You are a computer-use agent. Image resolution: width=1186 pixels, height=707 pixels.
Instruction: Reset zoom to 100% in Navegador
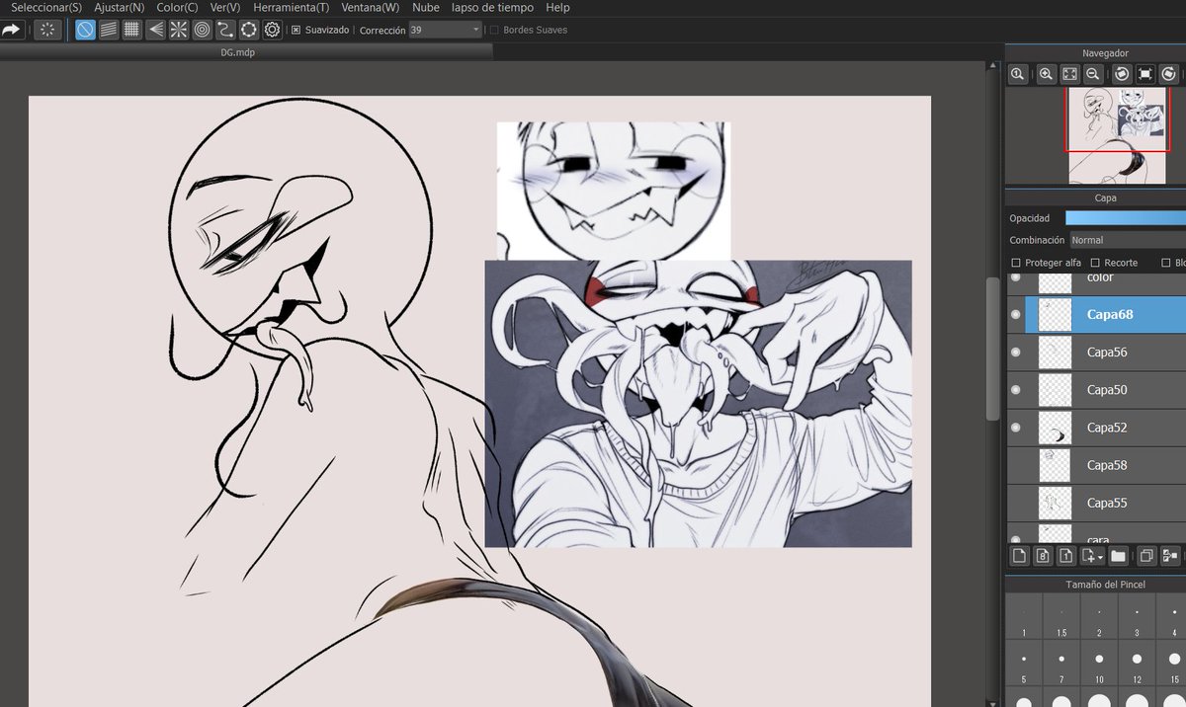[x=1018, y=74]
